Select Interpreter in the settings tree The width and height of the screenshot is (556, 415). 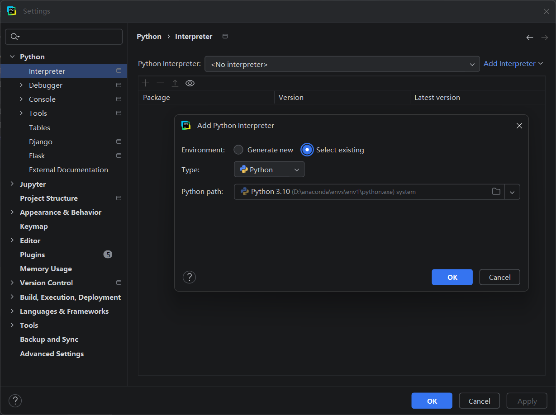[x=64, y=71]
